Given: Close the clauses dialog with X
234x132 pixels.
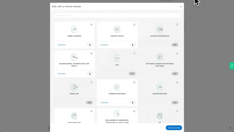Looking at the screenshot, I should coord(181,7).
